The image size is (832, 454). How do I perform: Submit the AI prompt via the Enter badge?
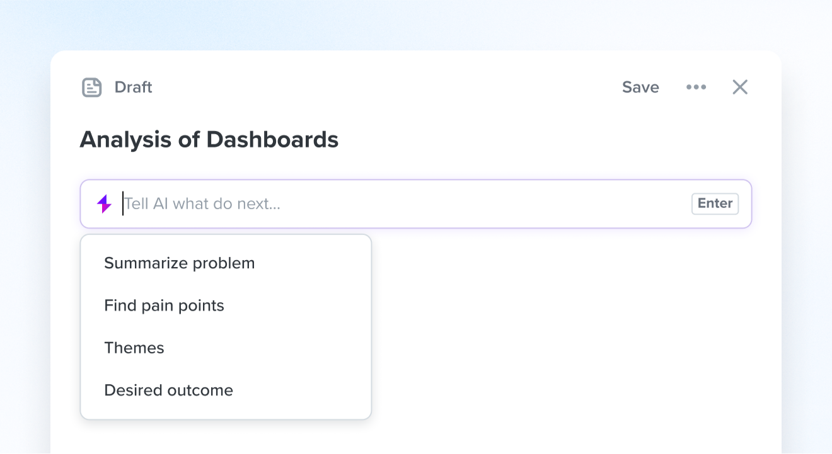(x=715, y=203)
